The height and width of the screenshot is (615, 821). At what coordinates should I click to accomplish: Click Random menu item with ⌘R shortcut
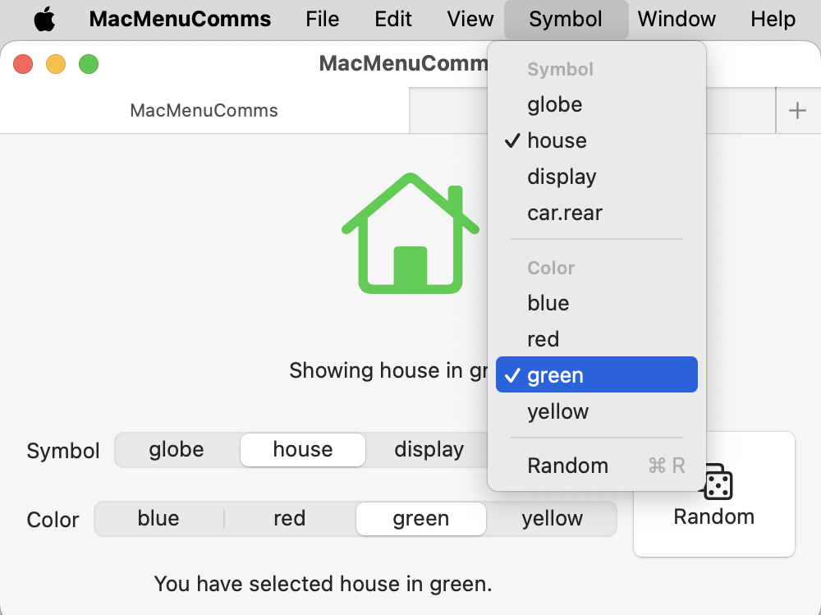tap(568, 466)
